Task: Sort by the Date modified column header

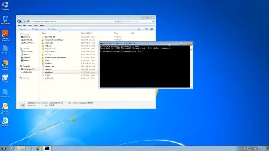Action: (x=86, y=33)
